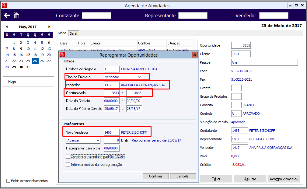Click the back arrow icon in header

coord(7,15)
